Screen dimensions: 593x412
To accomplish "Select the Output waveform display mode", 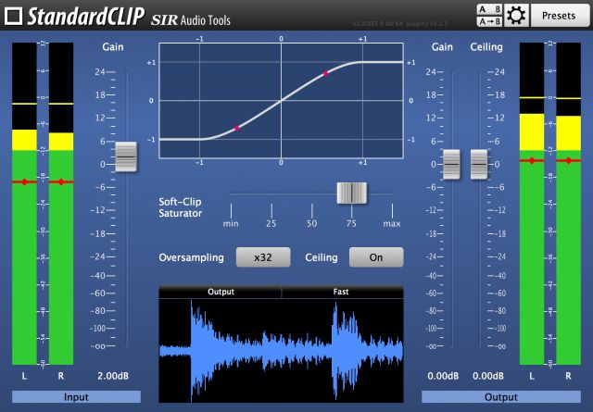I will click(221, 292).
